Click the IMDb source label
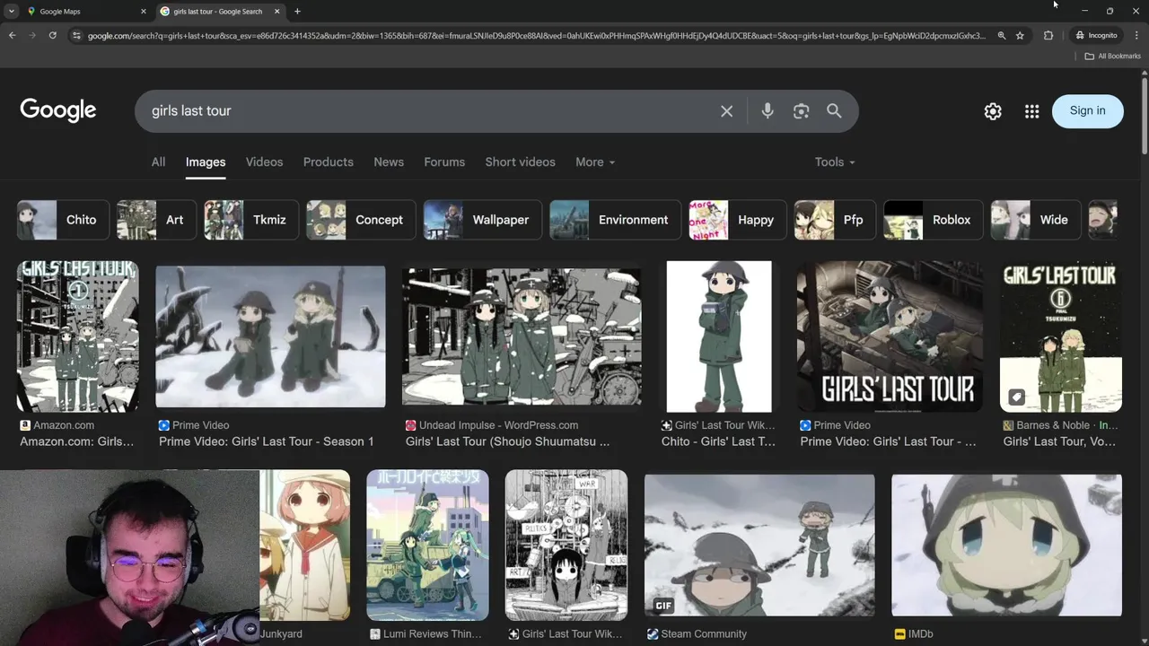 pyautogui.click(x=921, y=634)
